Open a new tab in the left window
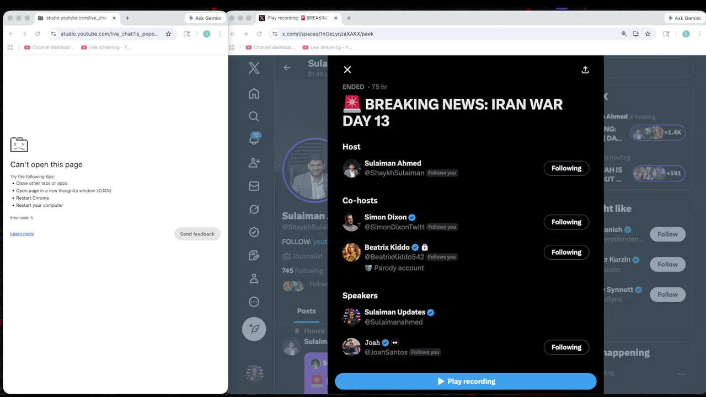706x397 pixels. (x=127, y=18)
